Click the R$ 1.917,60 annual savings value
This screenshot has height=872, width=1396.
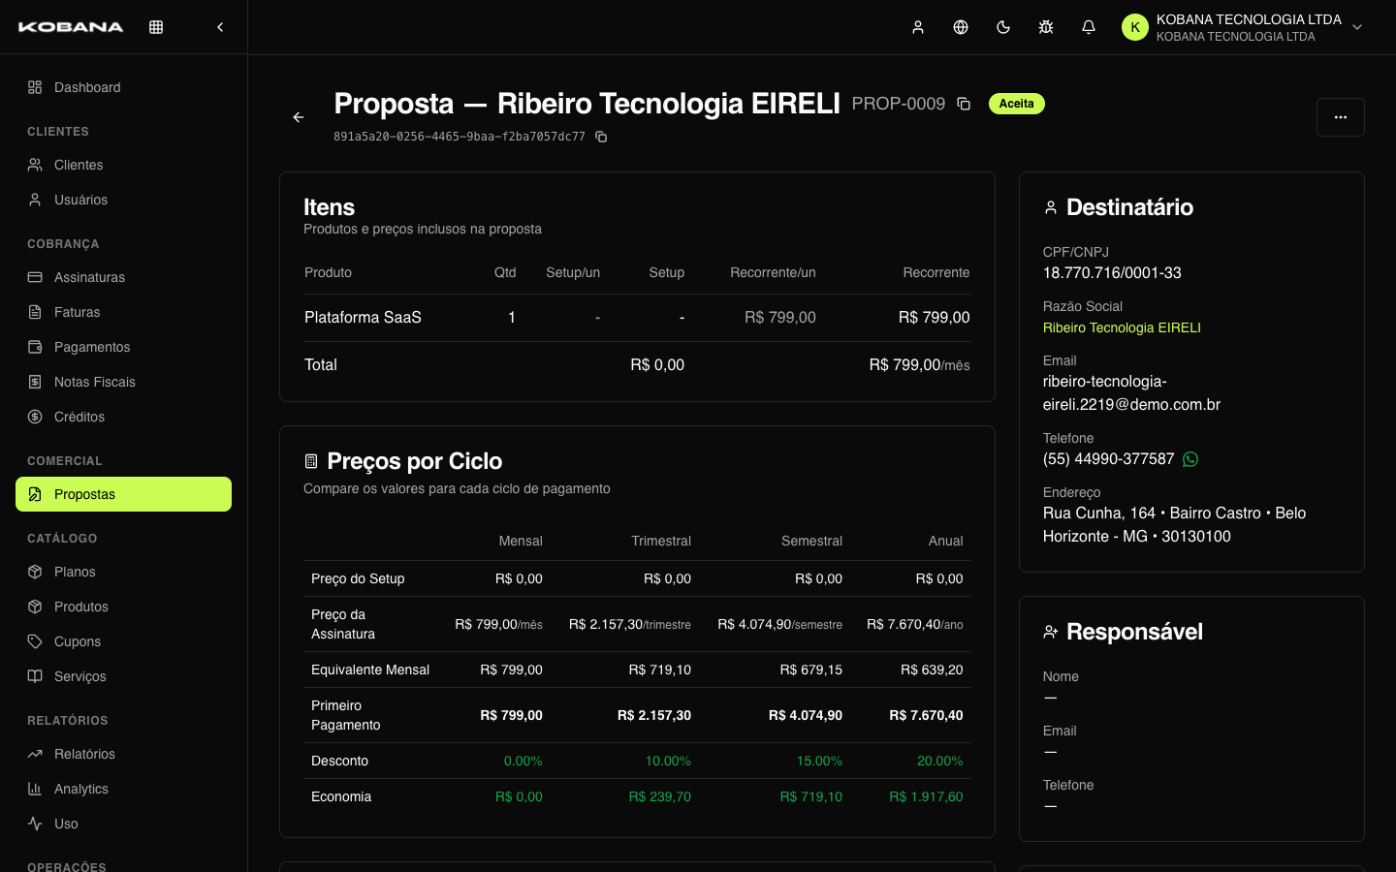point(926,796)
